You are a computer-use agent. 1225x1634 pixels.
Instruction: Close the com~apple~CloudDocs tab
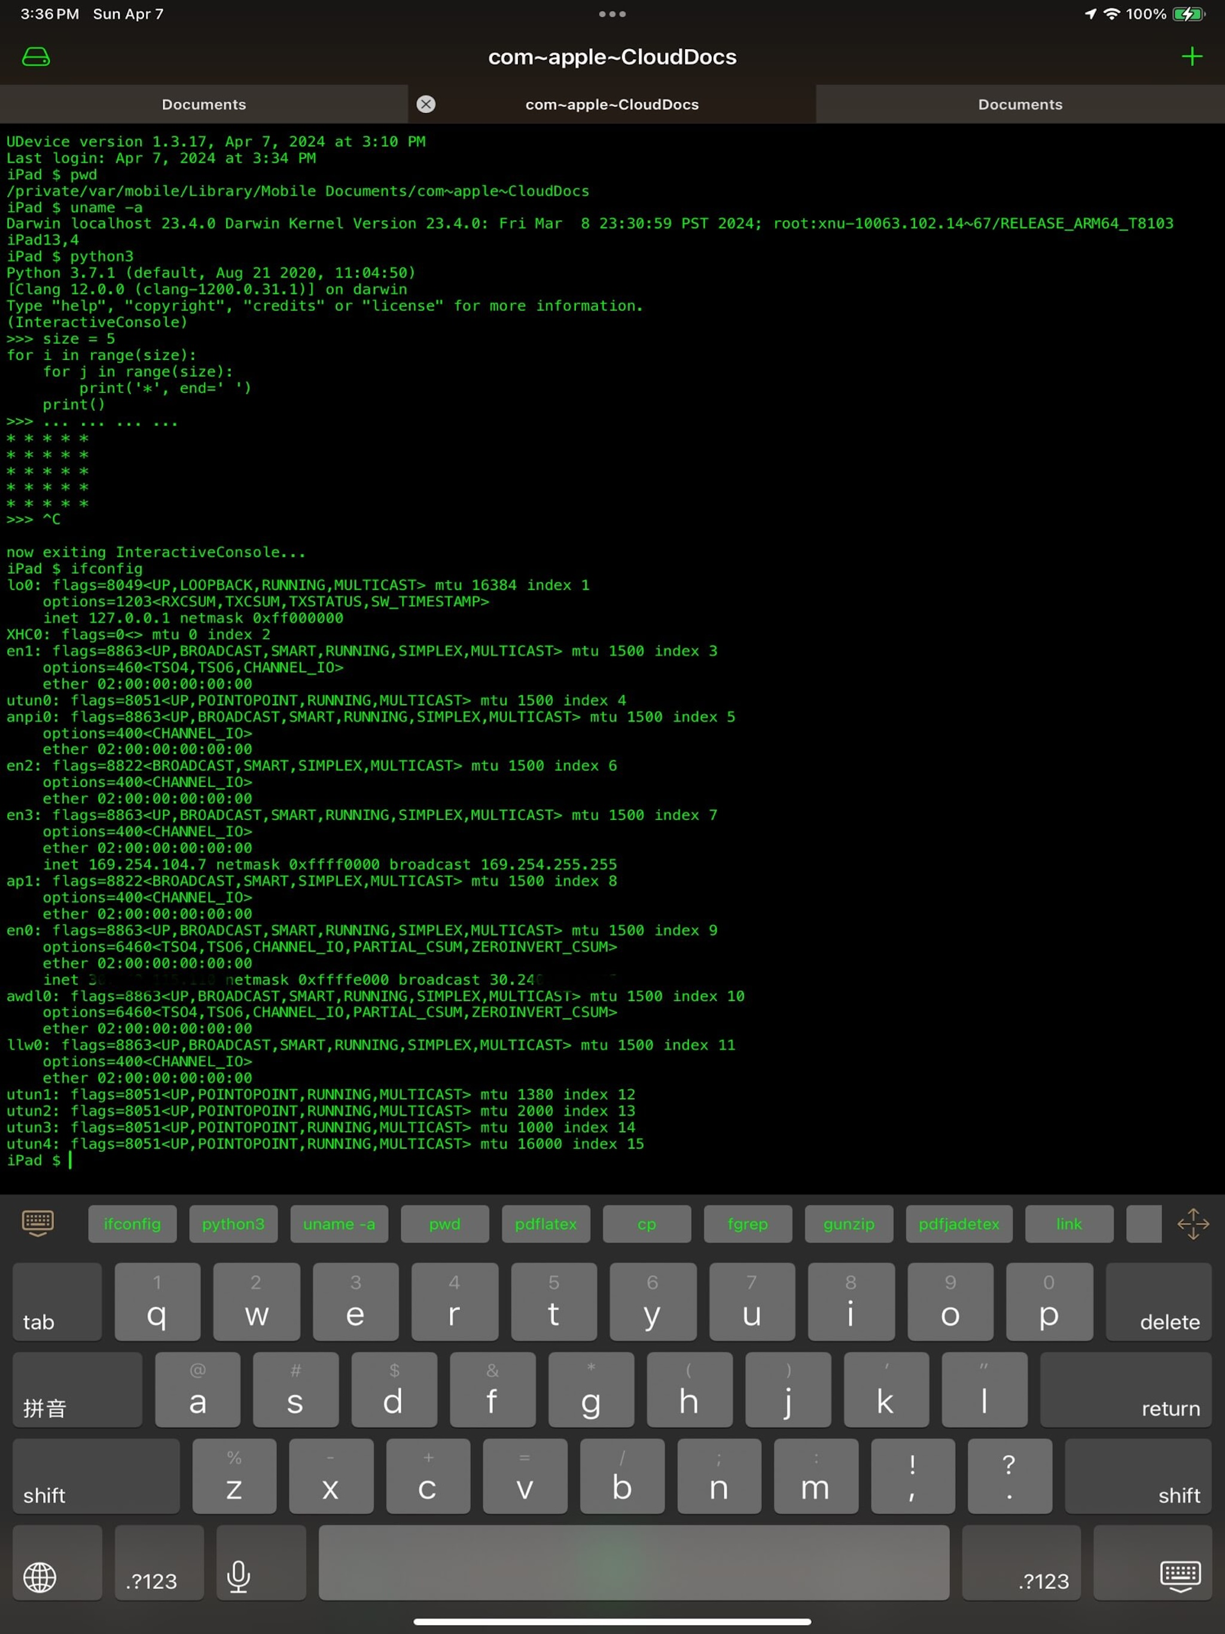point(425,104)
